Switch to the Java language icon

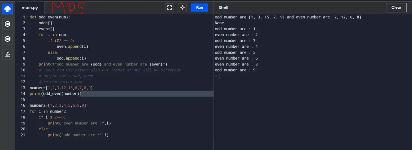pyautogui.click(x=7, y=54)
